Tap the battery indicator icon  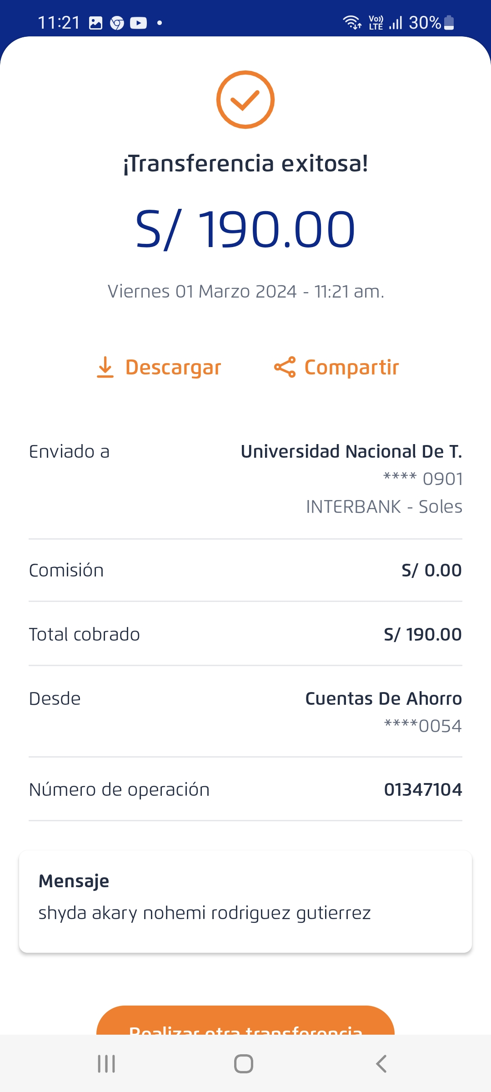449,22
